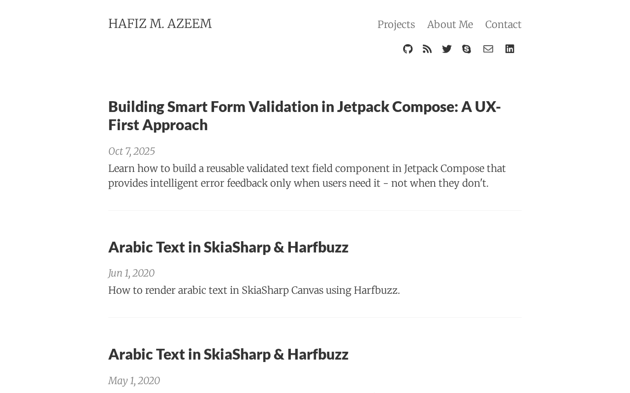Click the RSS feed icon
The image size is (630, 393).
pyautogui.click(x=427, y=49)
